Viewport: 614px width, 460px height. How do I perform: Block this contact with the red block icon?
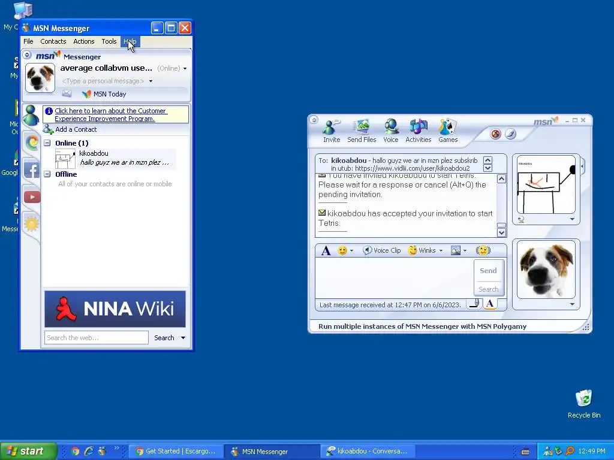pos(496,134)
